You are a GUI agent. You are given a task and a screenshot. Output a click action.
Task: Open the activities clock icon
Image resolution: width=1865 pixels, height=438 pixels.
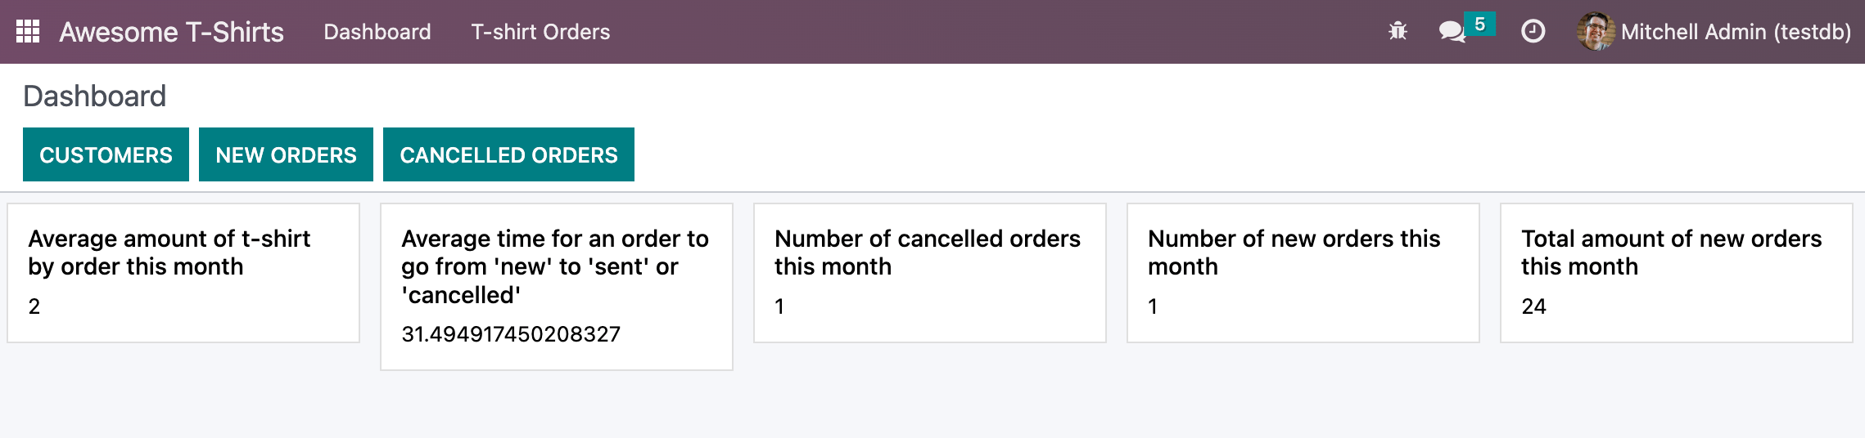coord(1533,32)
